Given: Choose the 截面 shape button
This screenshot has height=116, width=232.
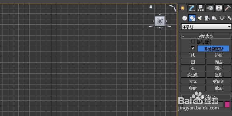Looking at the screenshot, I should pyautogui.click(x=219, y=88).
